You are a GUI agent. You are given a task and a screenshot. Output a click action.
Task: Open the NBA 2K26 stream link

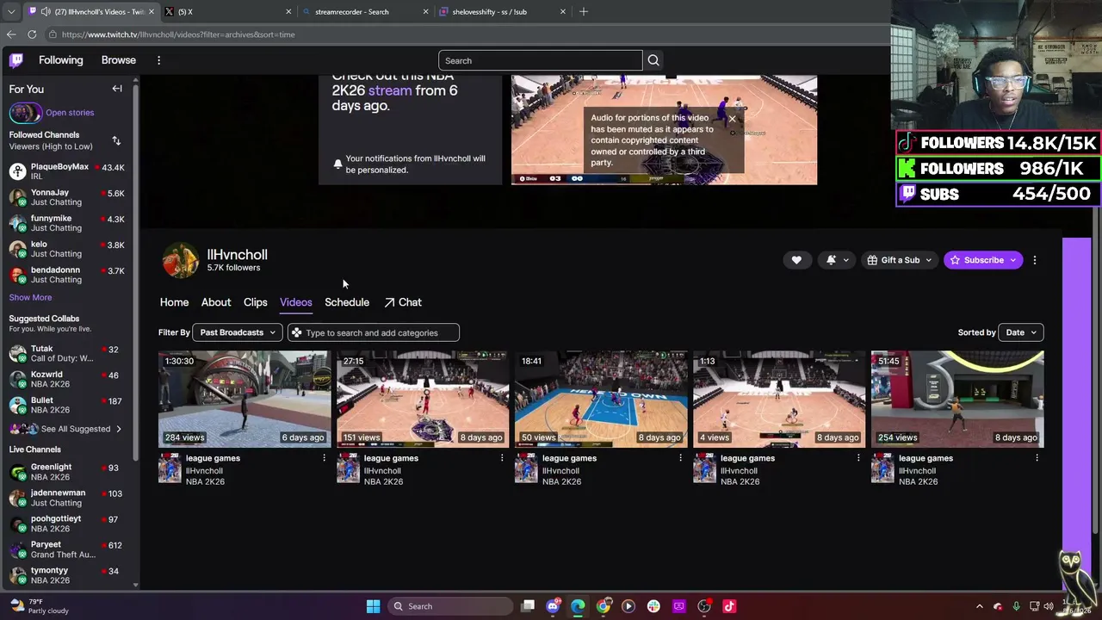tap(390, 90)
